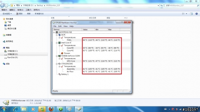Viewport: 200px width, 112px height.
Task: Select the Air Flow temperature row
Action: click(92, 72)
